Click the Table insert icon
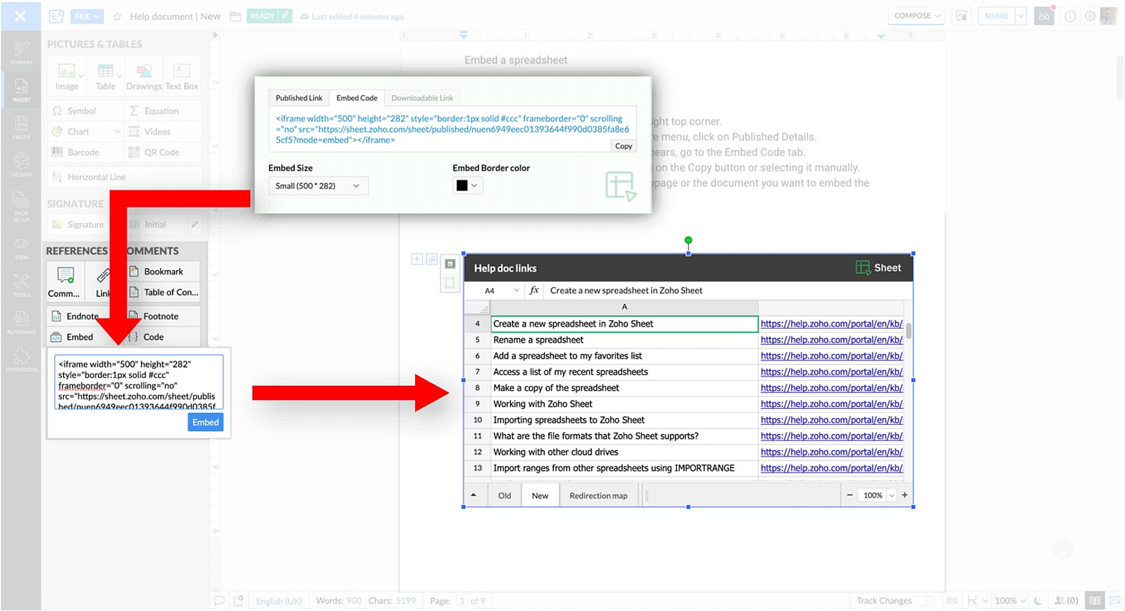The width and height of the screenshot is (1125, 611). [x=105, y=71]
